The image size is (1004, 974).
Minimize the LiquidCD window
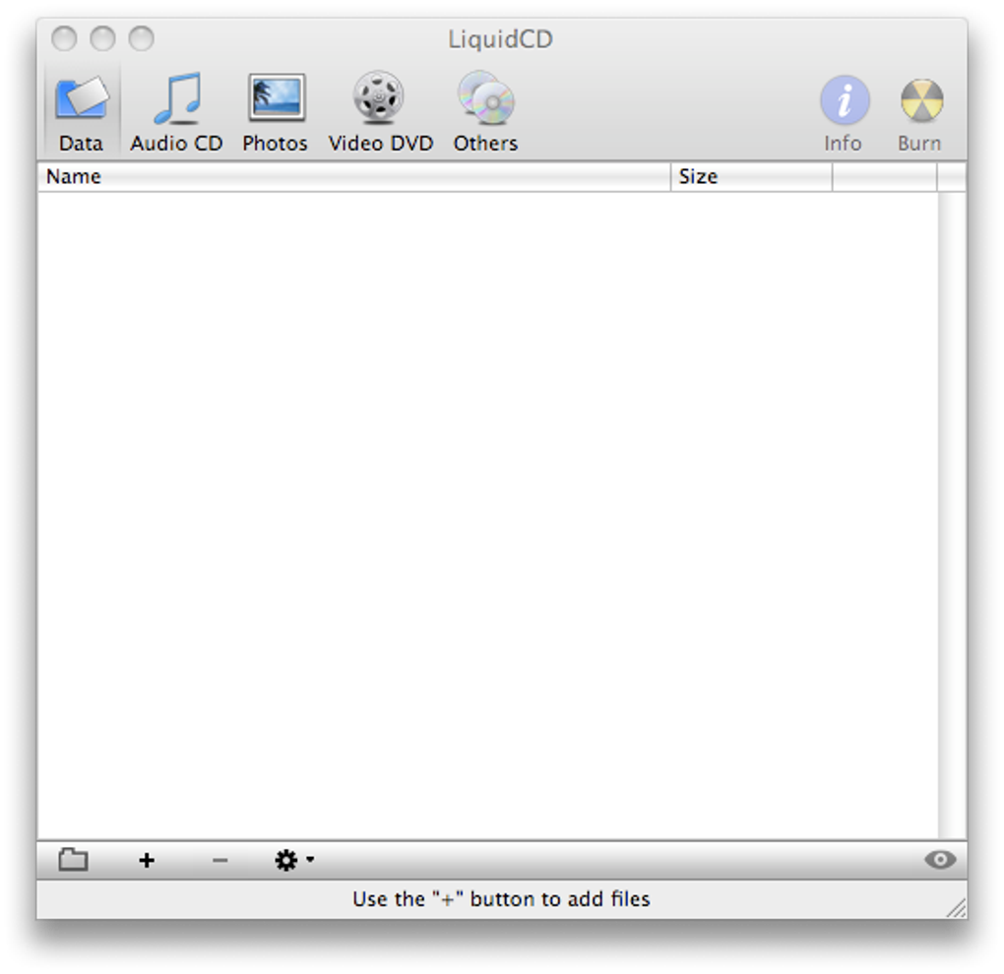(x=102, y=38)
